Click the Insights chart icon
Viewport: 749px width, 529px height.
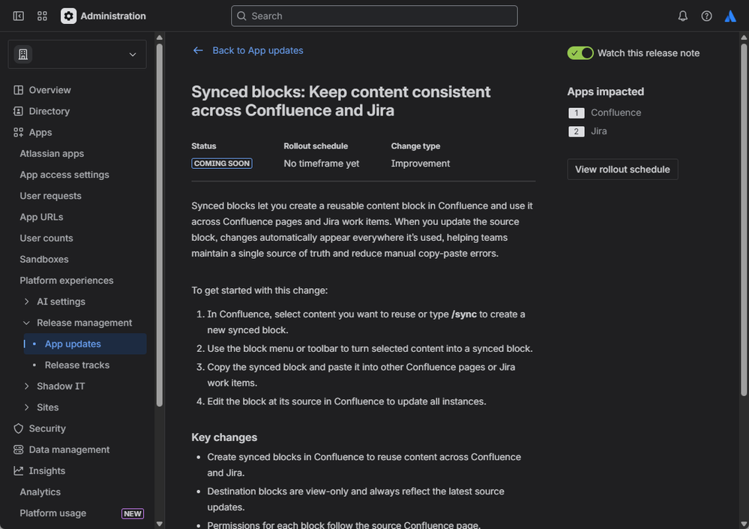click(19, 470)
